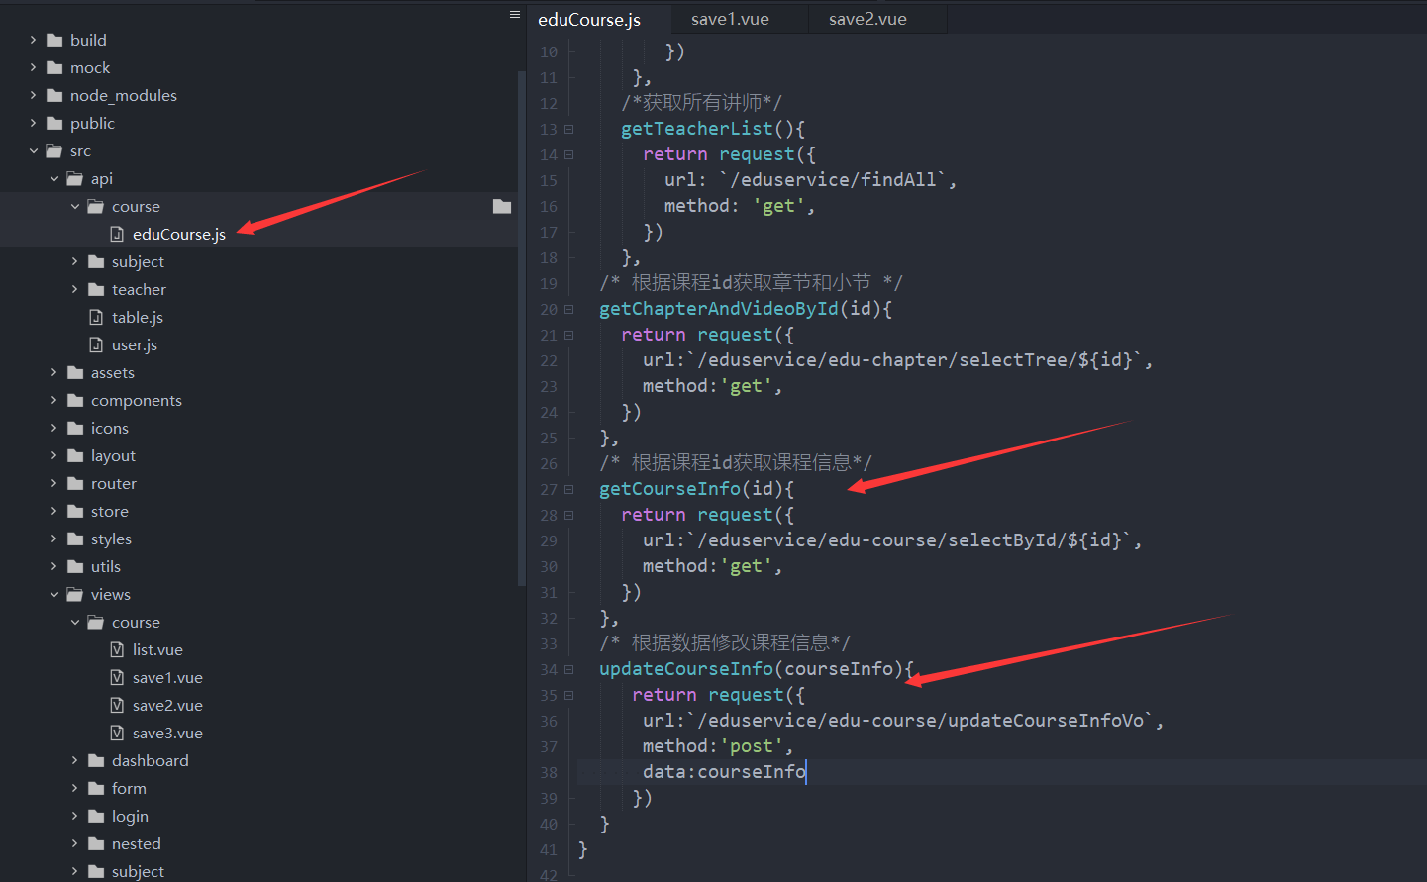1427x882 pixels.
Task: Select the layout folder
Action: click(113, 456)
